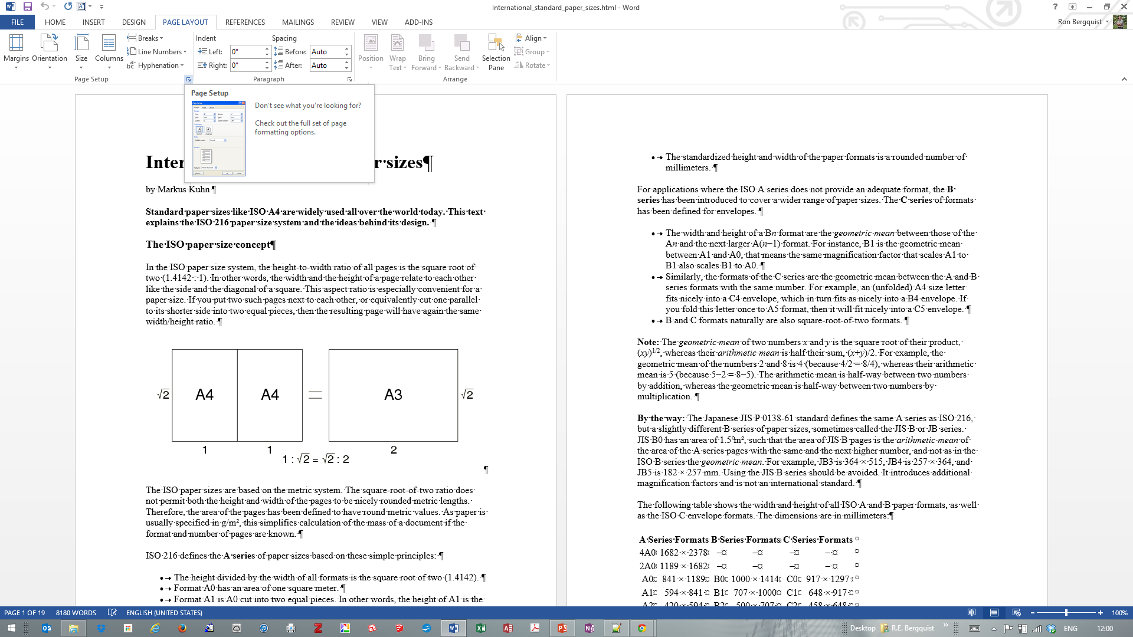Toggle the Print Layout view button
The width and height of the screenshot is (1133, 637).
tap(994, 613)
